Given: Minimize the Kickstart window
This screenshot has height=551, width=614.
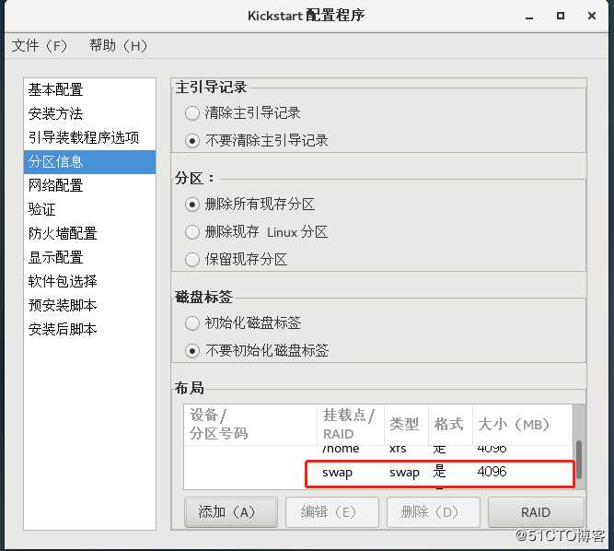Looking at the screenshot, I should 529,17.
